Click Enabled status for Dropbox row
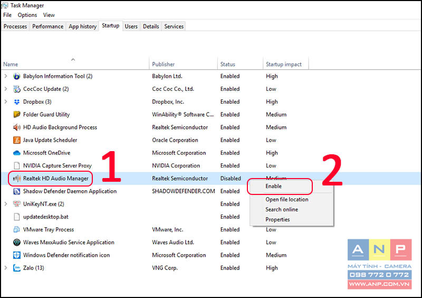This screenshot has height=298, width=422. 230,102
